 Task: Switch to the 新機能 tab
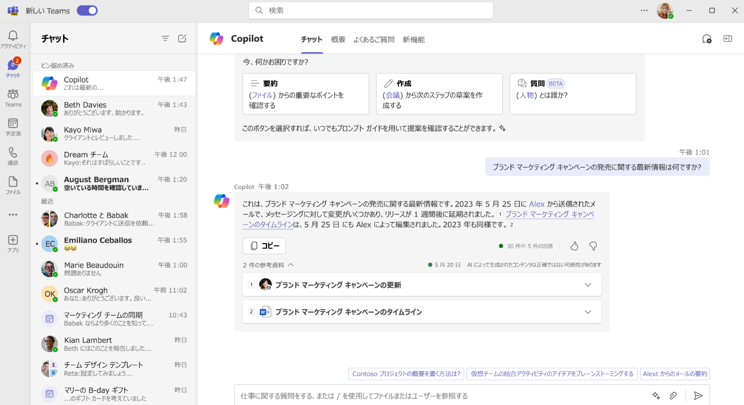[413, 39]
